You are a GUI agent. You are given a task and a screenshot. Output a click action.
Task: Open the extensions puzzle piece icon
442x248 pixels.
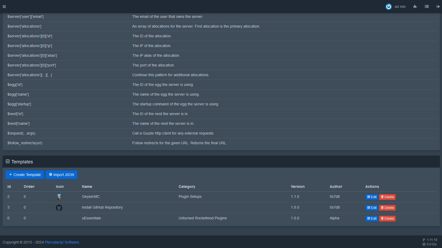(415, 7)
